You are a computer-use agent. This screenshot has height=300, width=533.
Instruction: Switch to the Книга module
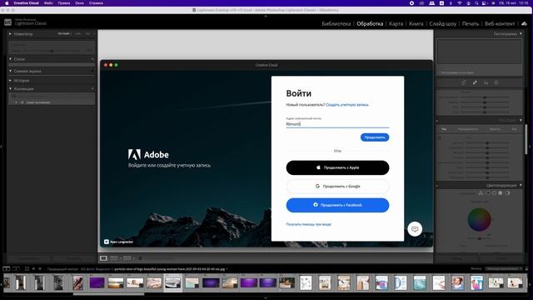click(416, 24)
